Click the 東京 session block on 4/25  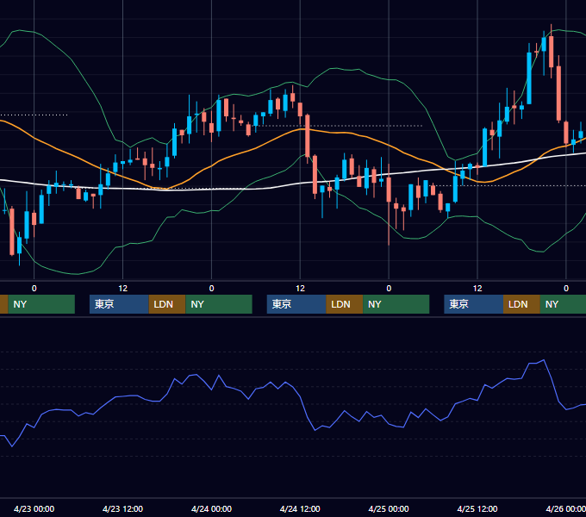point(473,304)
